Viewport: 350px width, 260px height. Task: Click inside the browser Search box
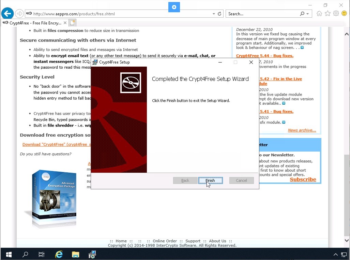[x=262, y=14]
